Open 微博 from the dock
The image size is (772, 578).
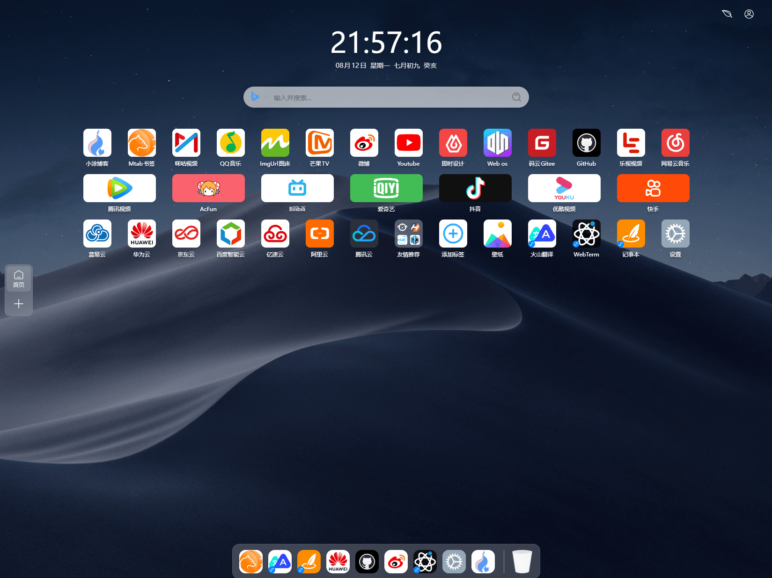pyautogui.click(x=396, y=562)
